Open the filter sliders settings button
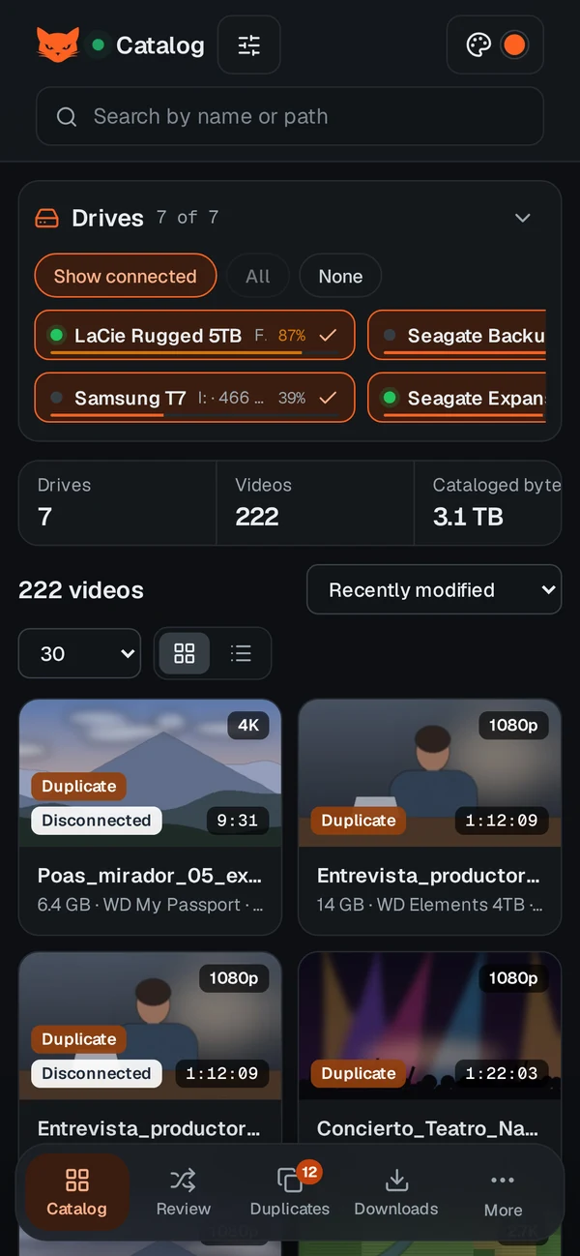 (249, 45)
